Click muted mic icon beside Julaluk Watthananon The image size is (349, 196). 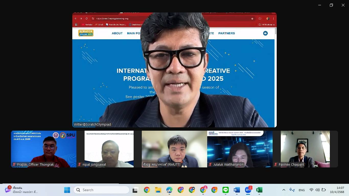211,165
